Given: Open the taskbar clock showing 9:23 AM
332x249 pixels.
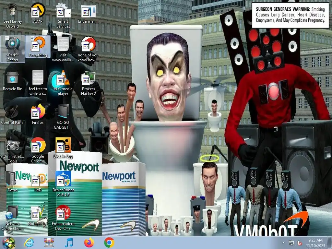Looking at the screenshot, I should tap(315, 243).
